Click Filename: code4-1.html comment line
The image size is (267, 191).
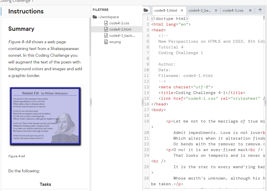click(186, 76)
